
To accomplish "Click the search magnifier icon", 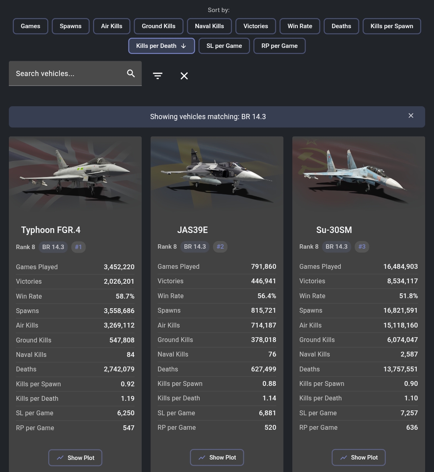I will (x=131, y=73).
